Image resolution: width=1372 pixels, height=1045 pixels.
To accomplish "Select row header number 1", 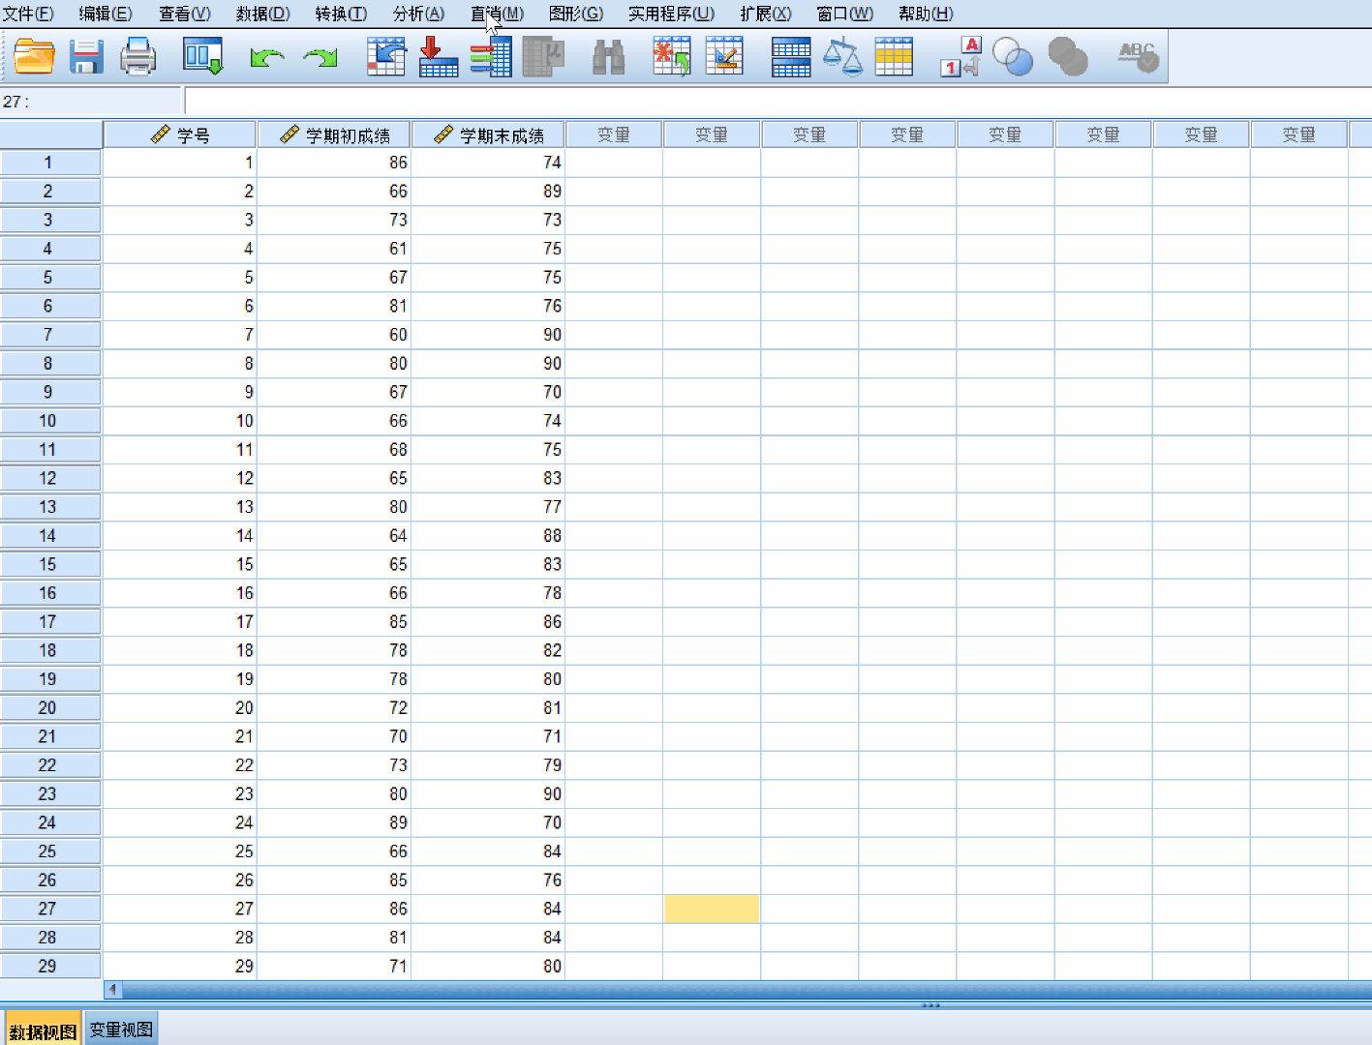I will tap(49, 163).
